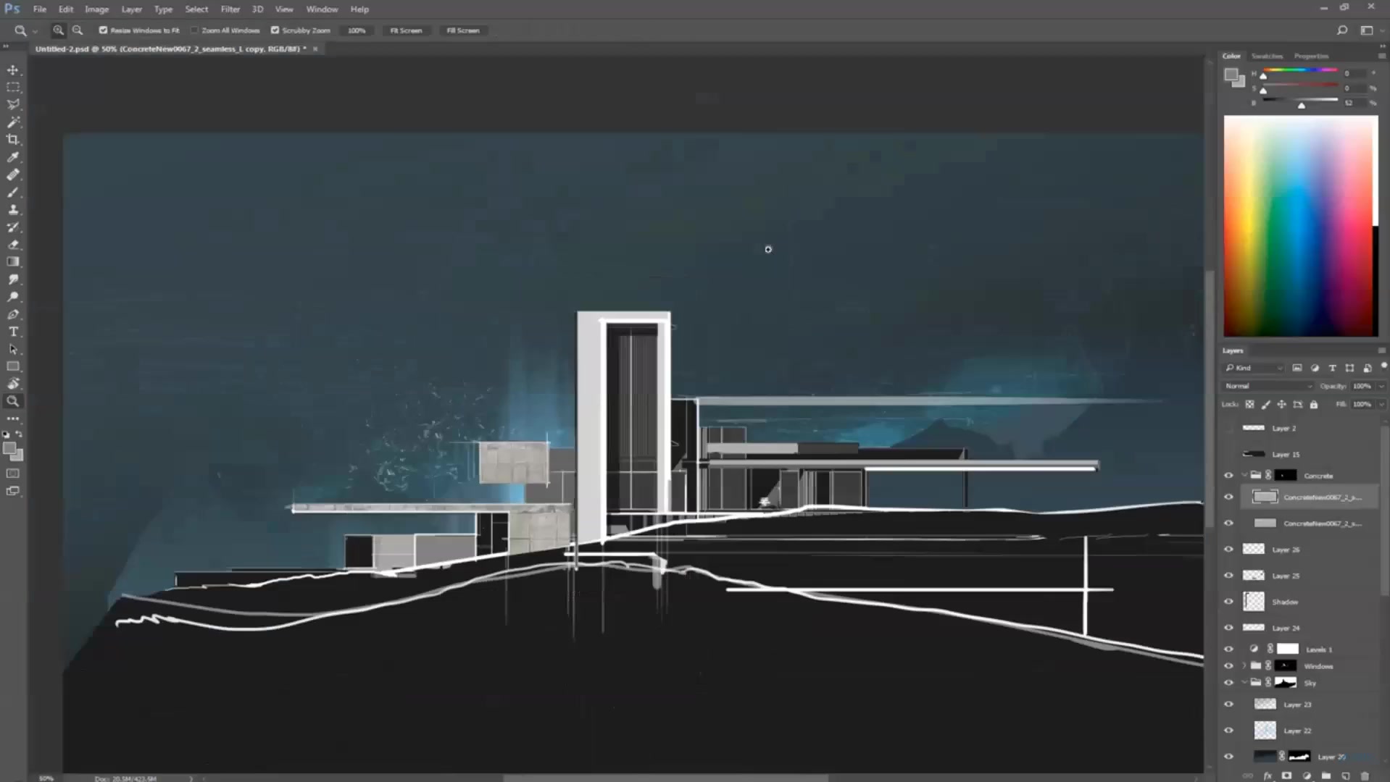Image resolution: width=1390 pixels, height=782 pixels.
Task: Hide the Concrete group layer
Action: tap(1228, 476)
